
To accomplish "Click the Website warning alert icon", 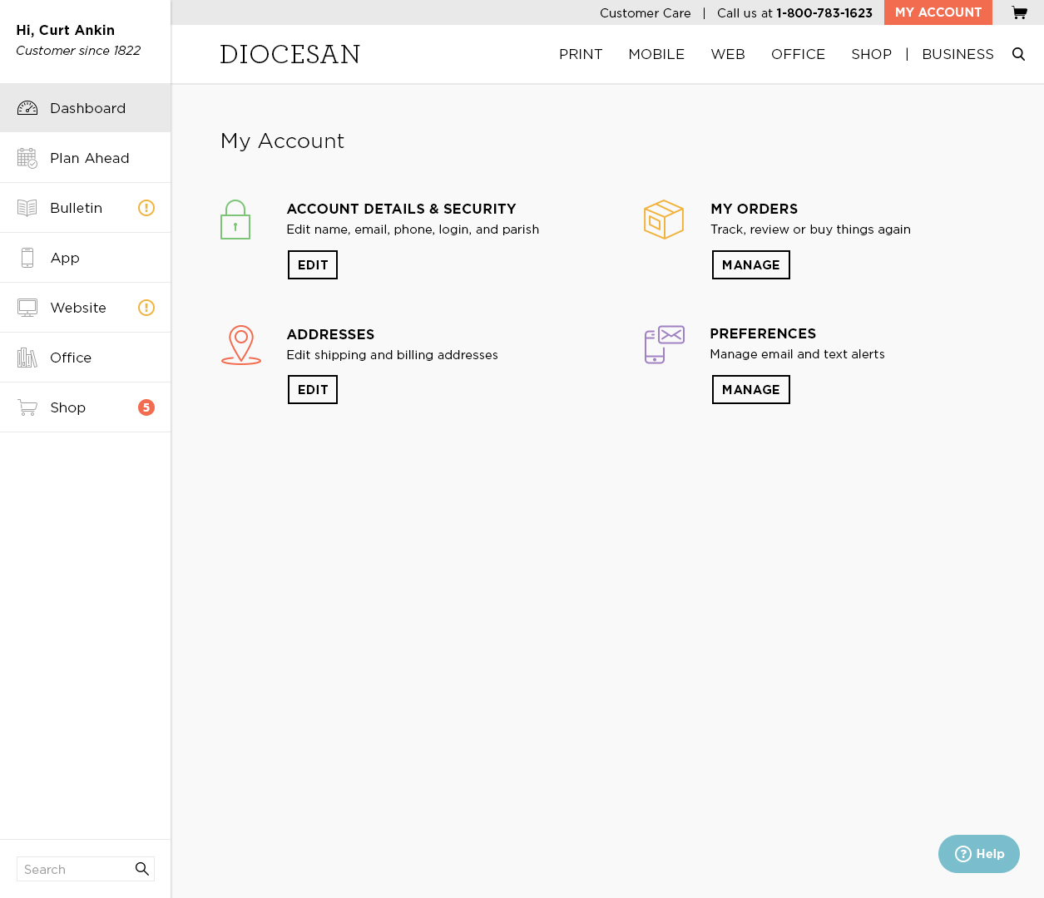I will click(x=146, y=308).
